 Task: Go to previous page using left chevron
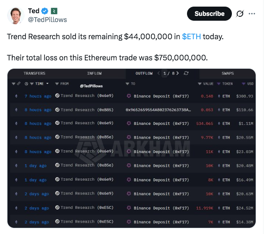159,73
